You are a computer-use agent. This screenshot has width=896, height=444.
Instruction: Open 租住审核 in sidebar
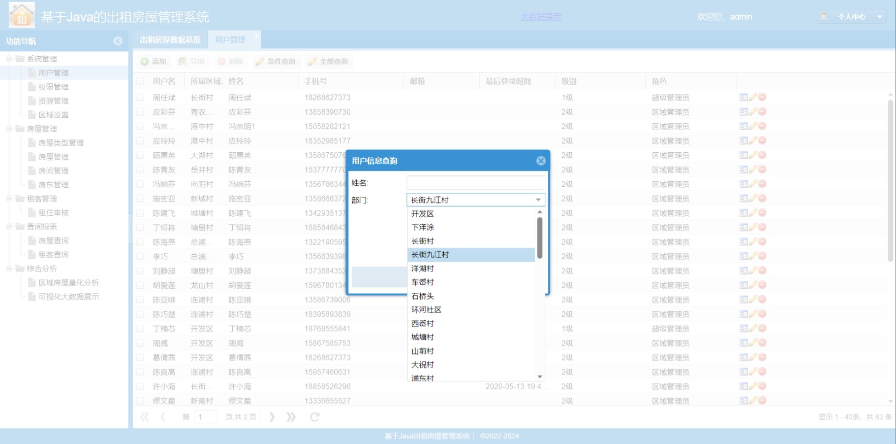(53, 213)
